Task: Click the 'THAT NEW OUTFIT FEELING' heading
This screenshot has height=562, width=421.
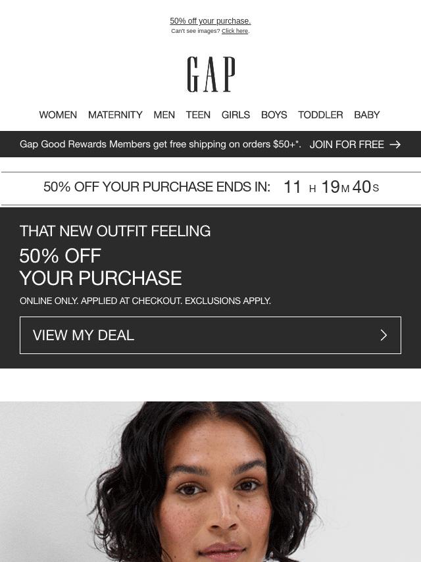Action: tap(115, 231)
